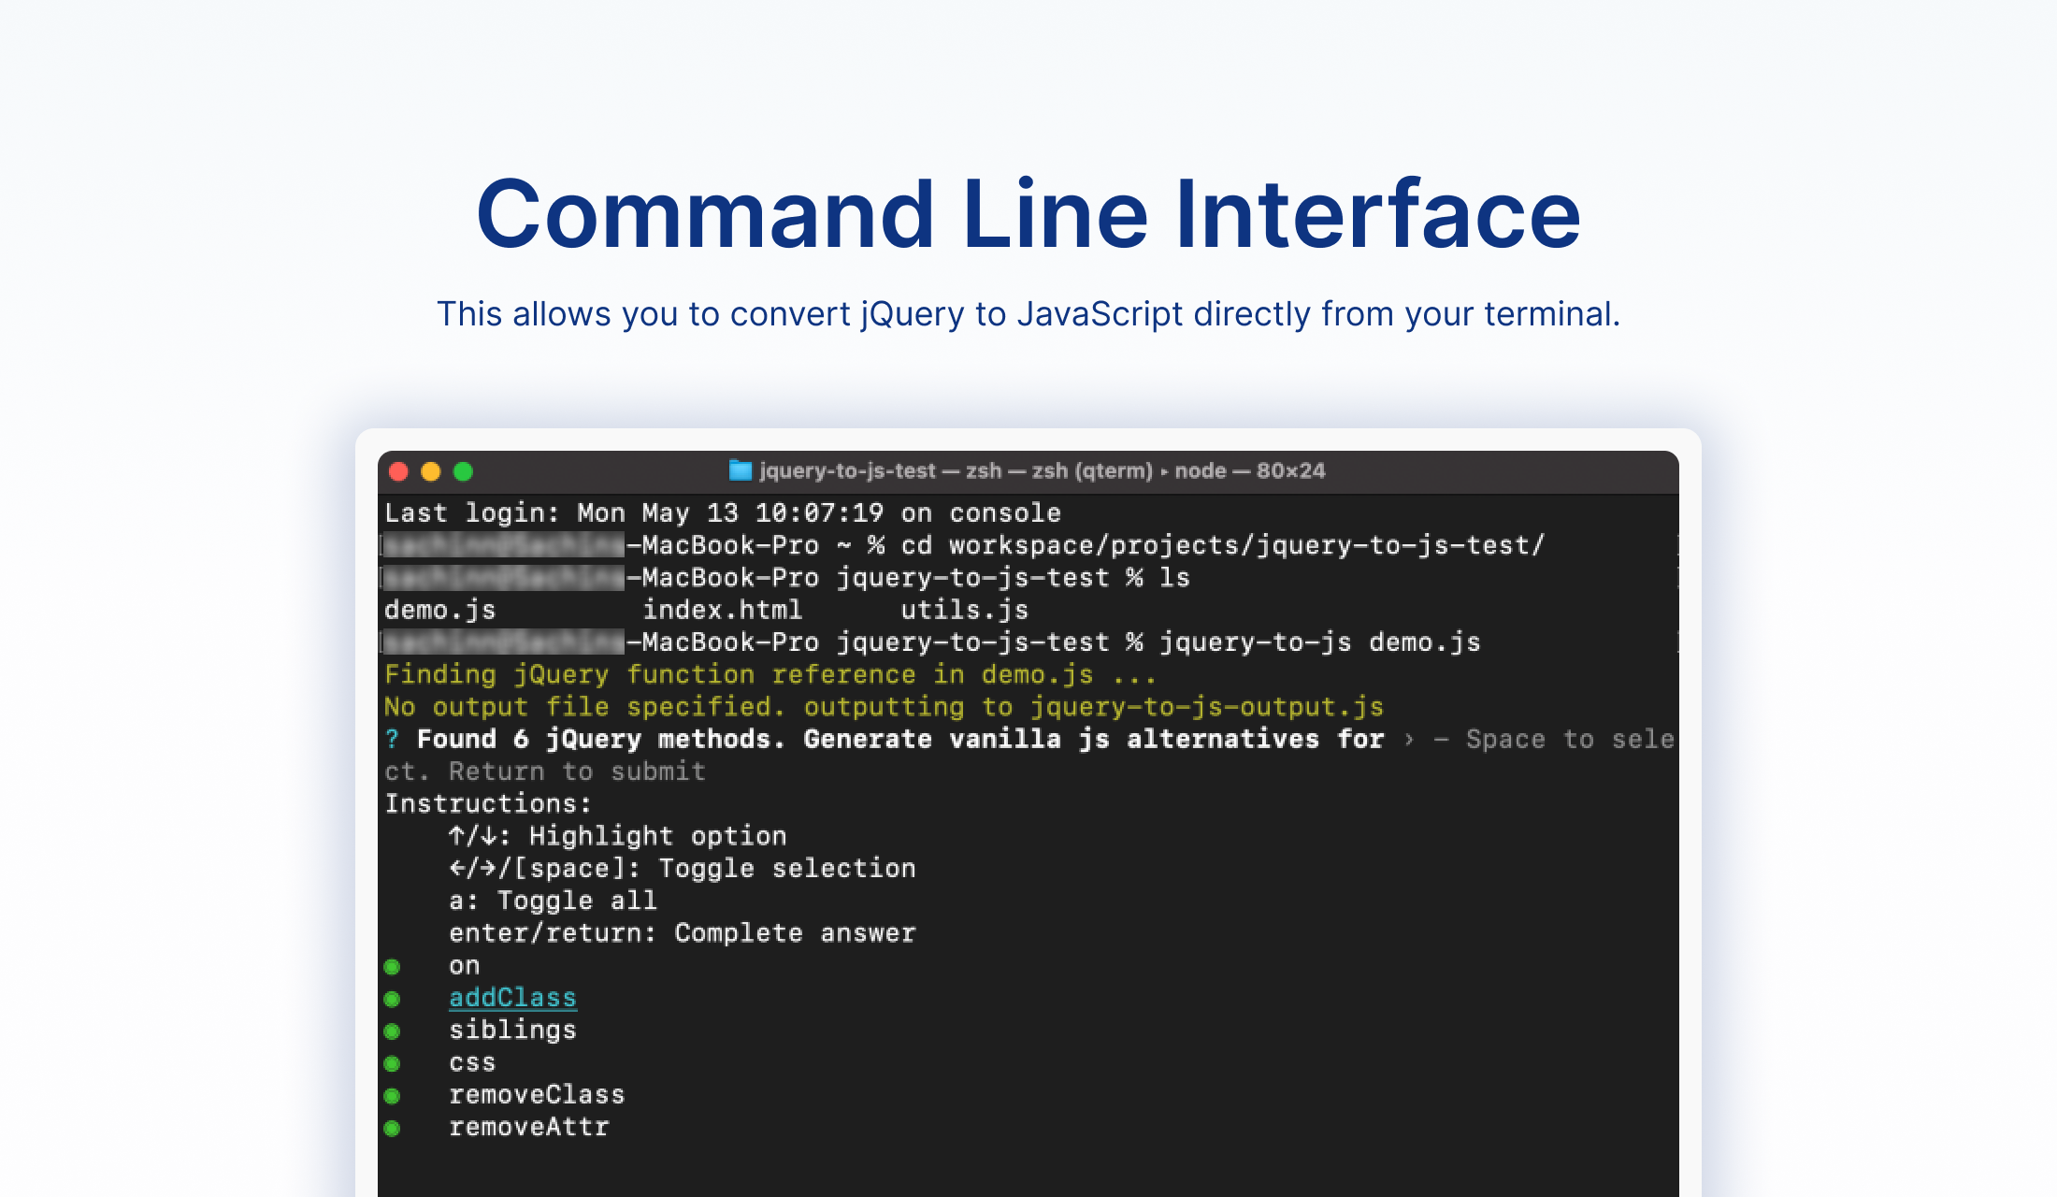Toggle the green dot beside 'on'
The width and height of the screenshot is (2057, 1197).
(x=392, y=966)
